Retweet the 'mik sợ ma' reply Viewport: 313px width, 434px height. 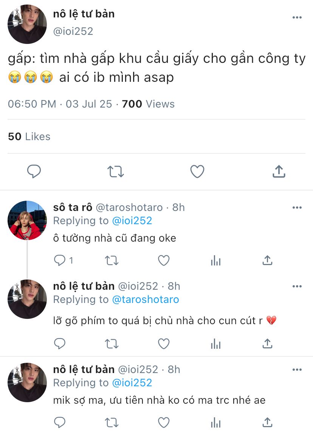pos(112,422)
